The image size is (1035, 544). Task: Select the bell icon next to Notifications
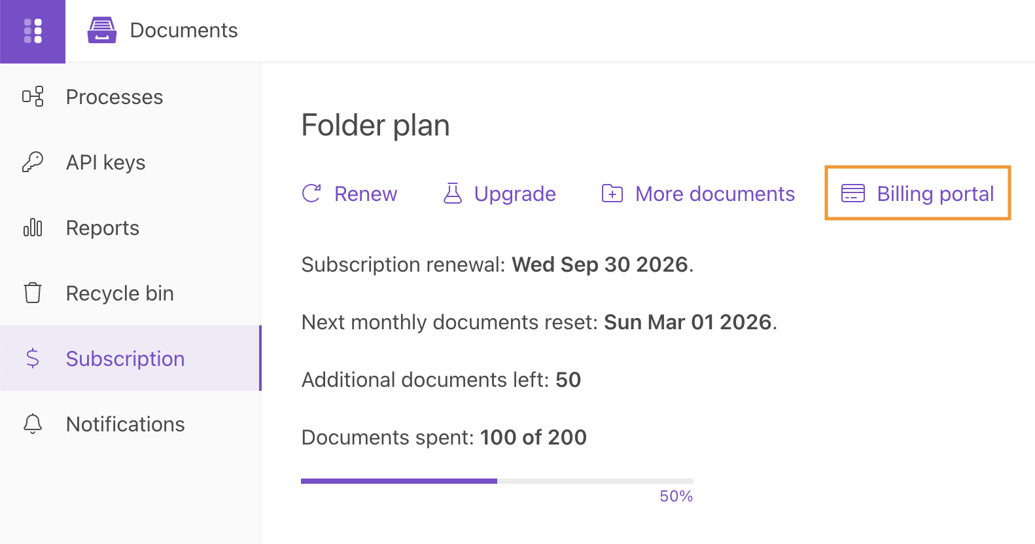click(x=33, y=424)
